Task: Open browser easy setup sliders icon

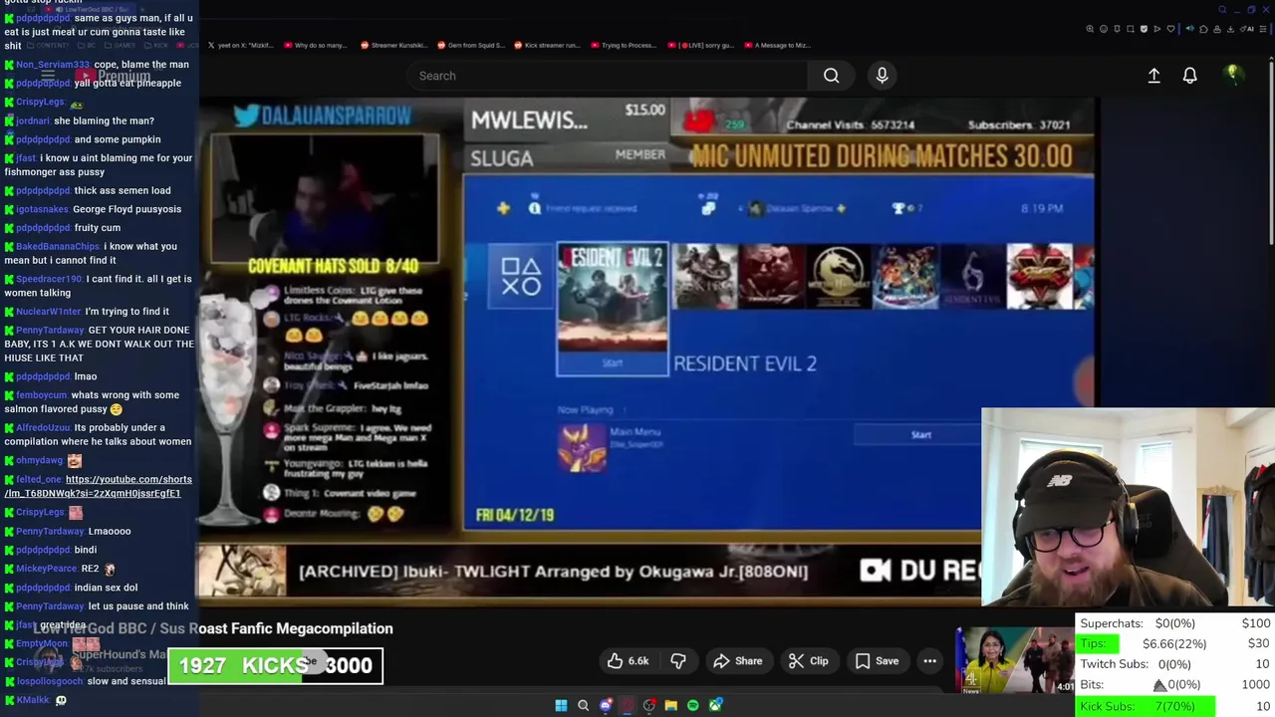Action: click(x=1263, y=29)
